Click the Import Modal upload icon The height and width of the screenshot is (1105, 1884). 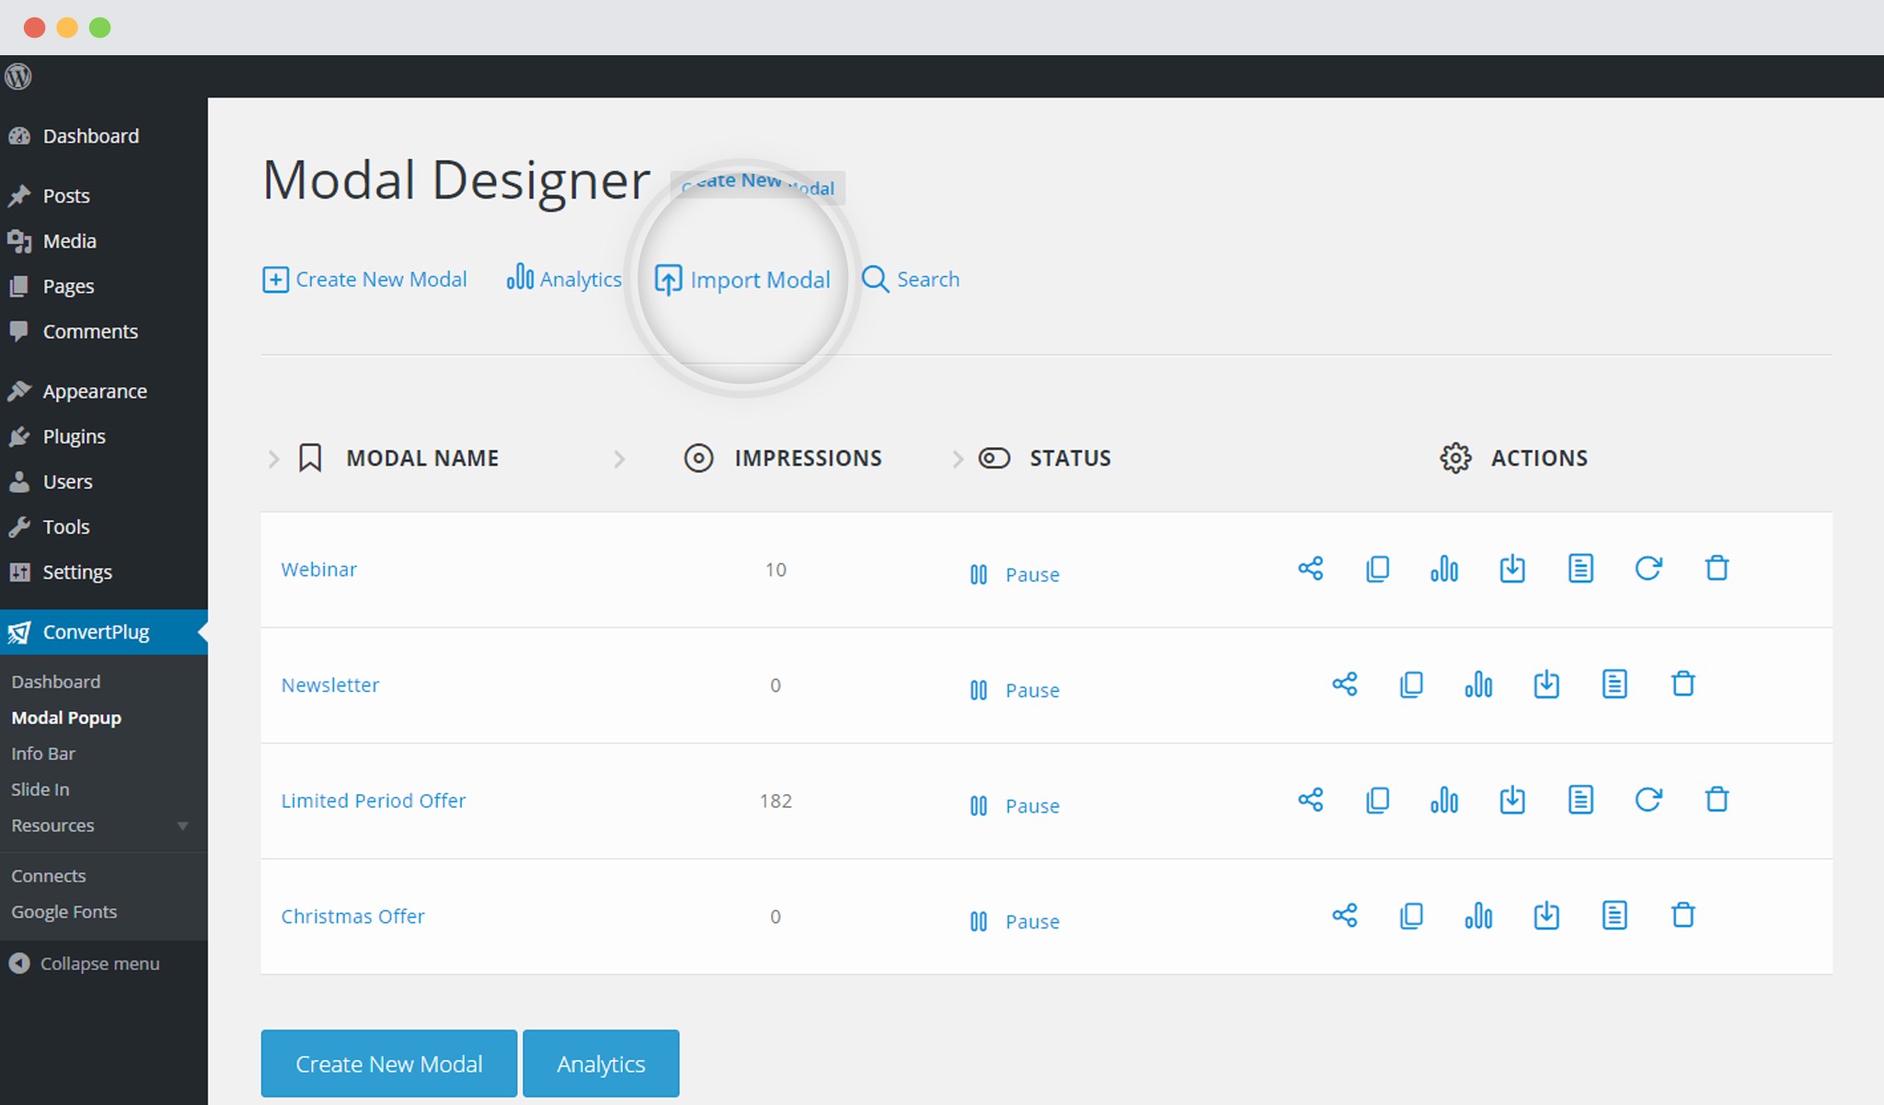[667, 279]
